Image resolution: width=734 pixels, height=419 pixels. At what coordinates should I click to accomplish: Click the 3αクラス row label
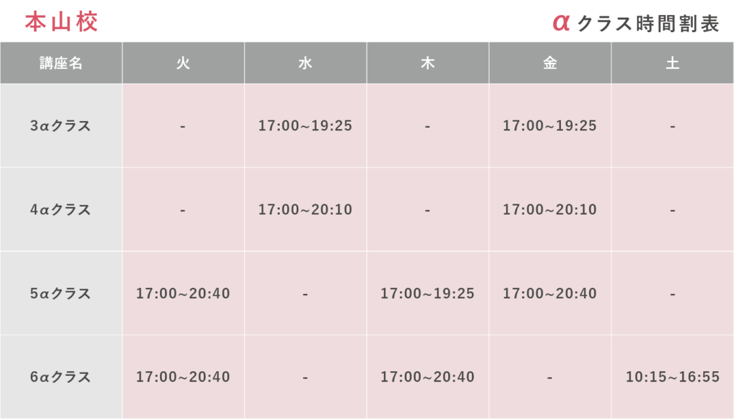pyautogui.click(x=61, y=126)
